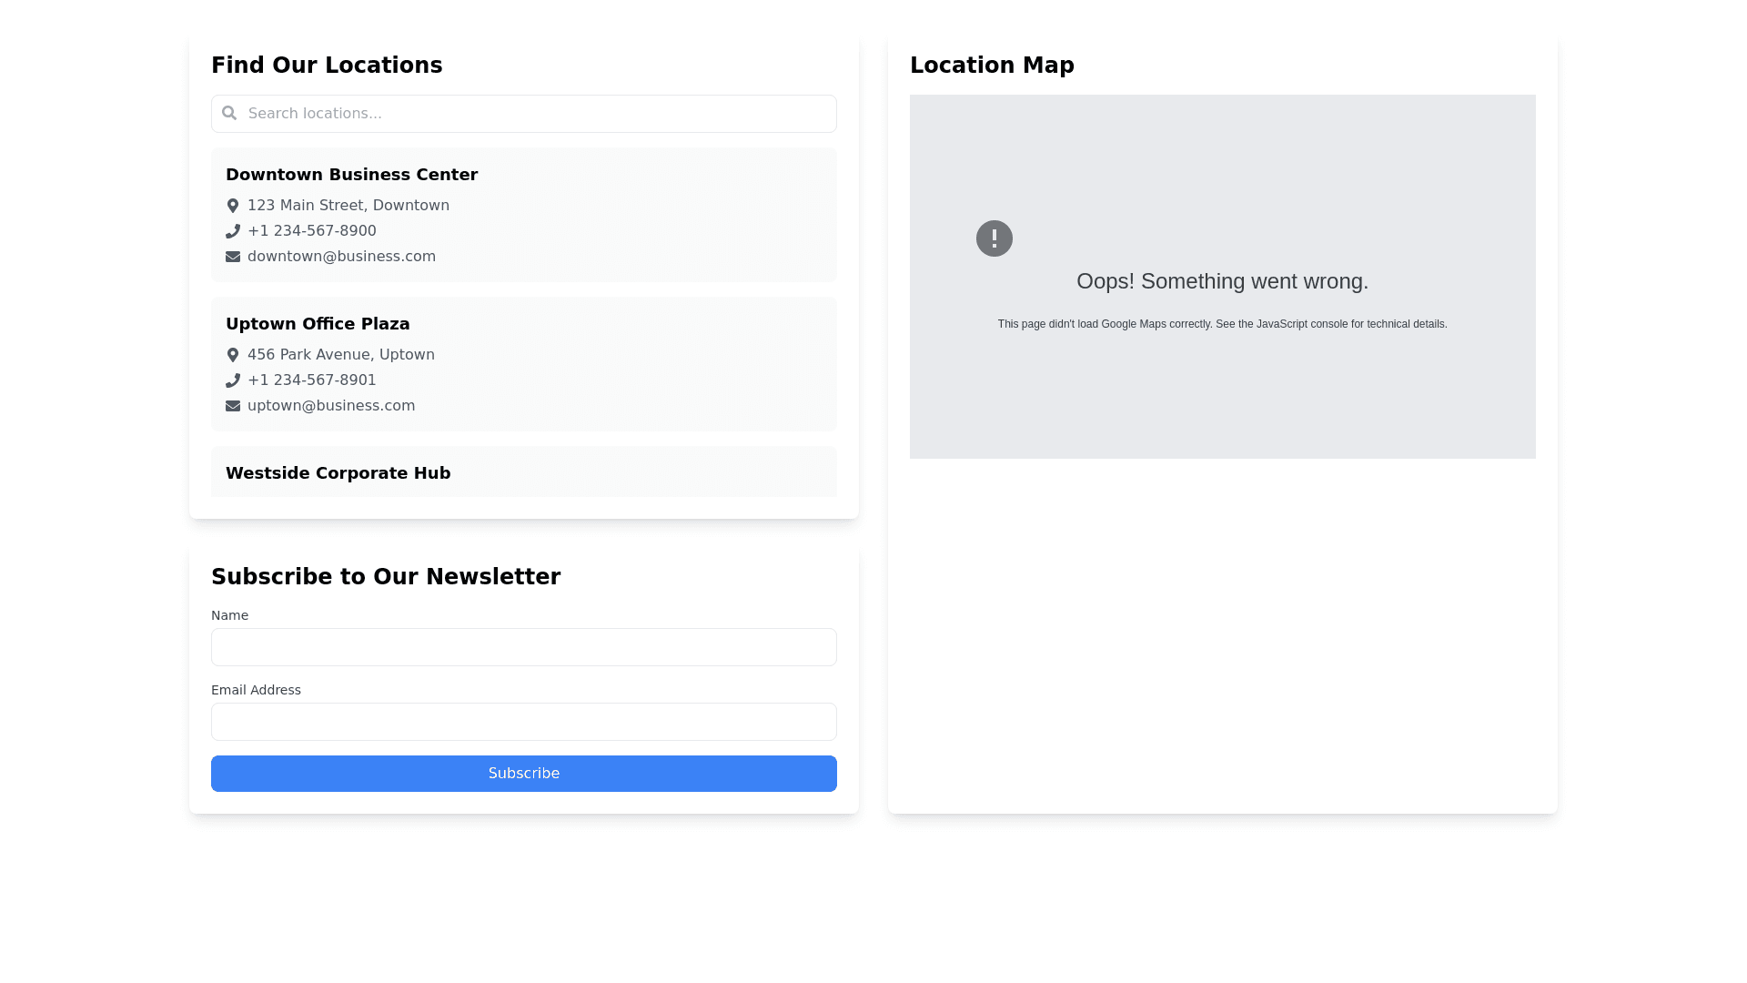Click phone number +1 234-567-8900
This screenshot has height=983, width=1747.
coord(311,231)
